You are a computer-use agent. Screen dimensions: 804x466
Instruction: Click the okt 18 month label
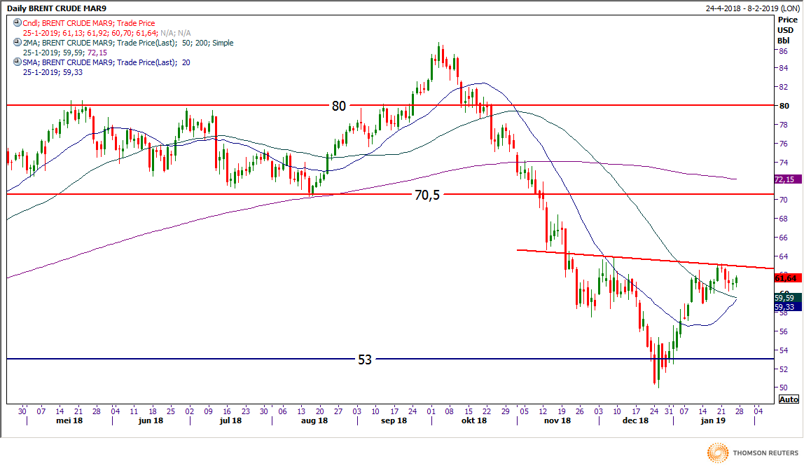473,420
